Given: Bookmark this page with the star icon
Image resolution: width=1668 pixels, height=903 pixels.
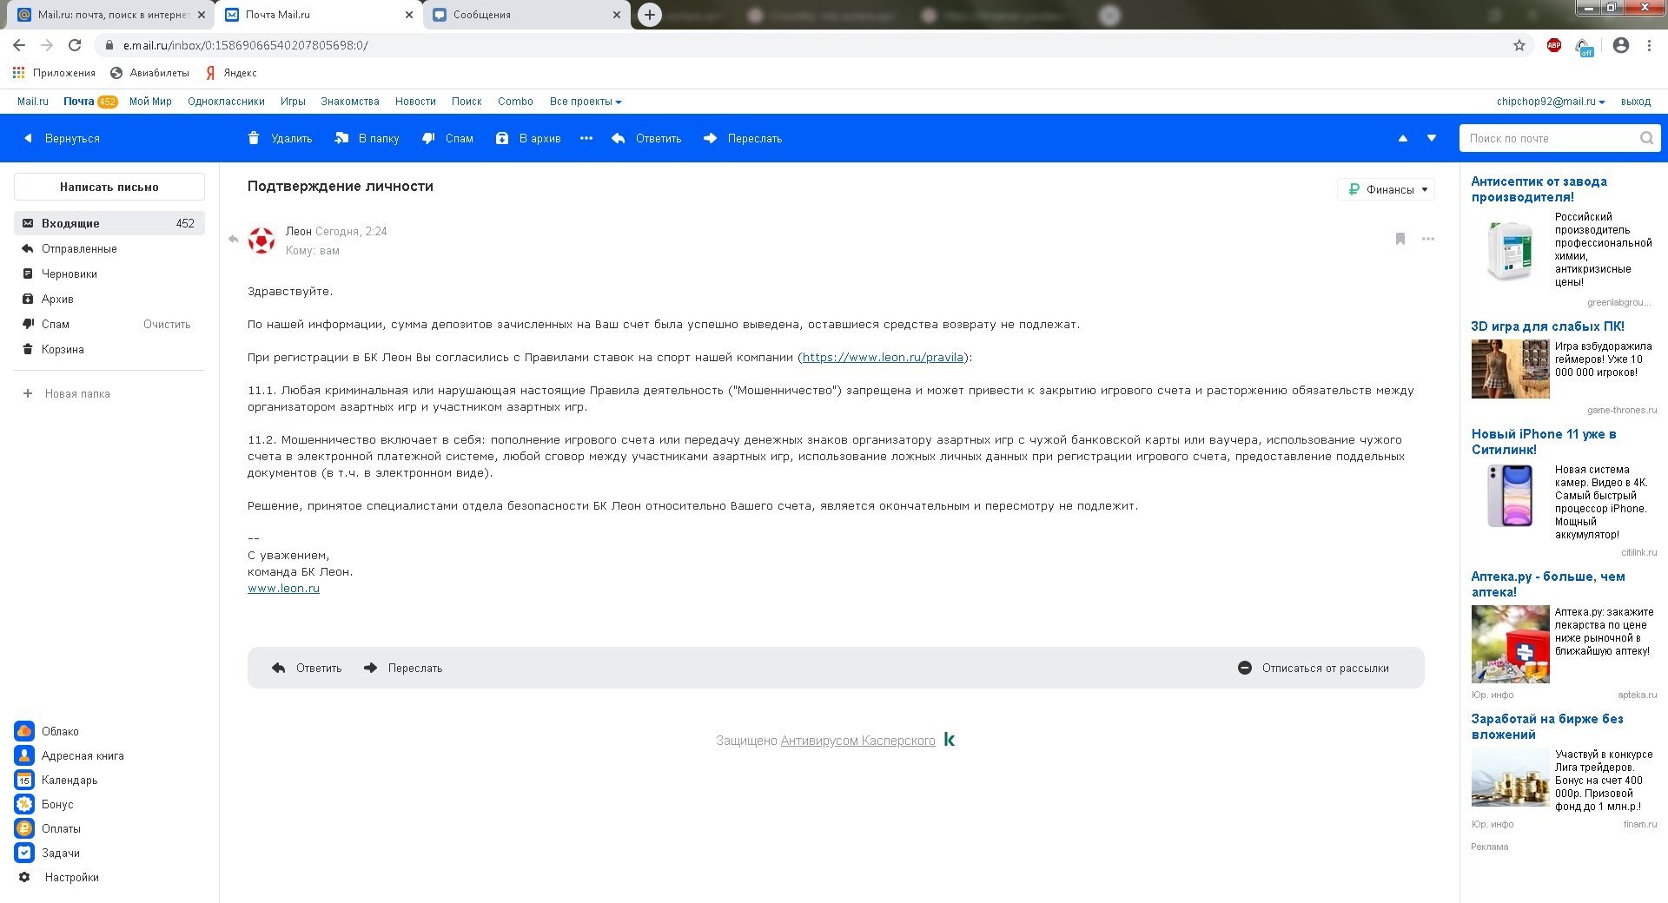Looking at the screenshot, I should coord(1519,45).
